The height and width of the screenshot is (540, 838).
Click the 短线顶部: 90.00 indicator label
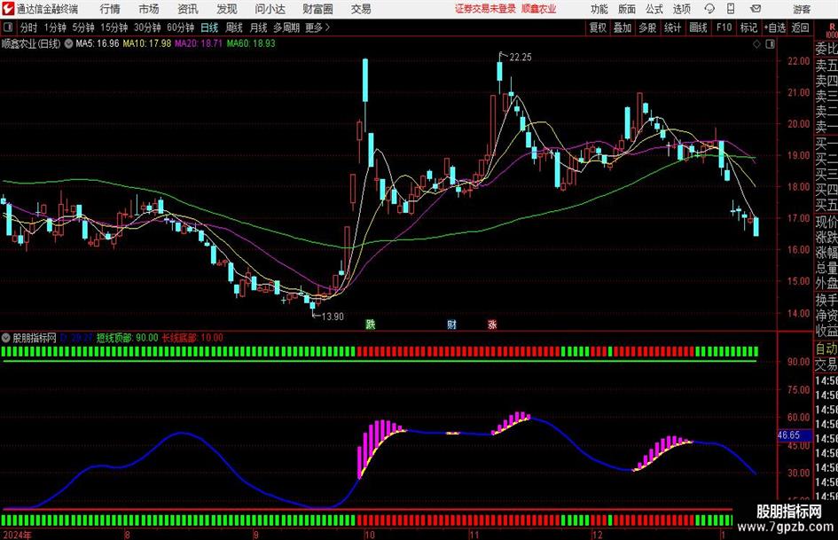click(x=127, y=338)
